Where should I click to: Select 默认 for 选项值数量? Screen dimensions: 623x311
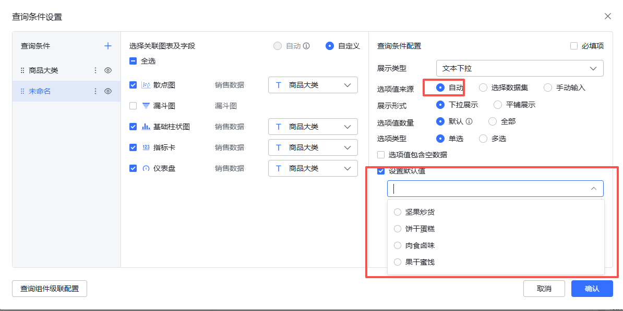pos(440,121)
